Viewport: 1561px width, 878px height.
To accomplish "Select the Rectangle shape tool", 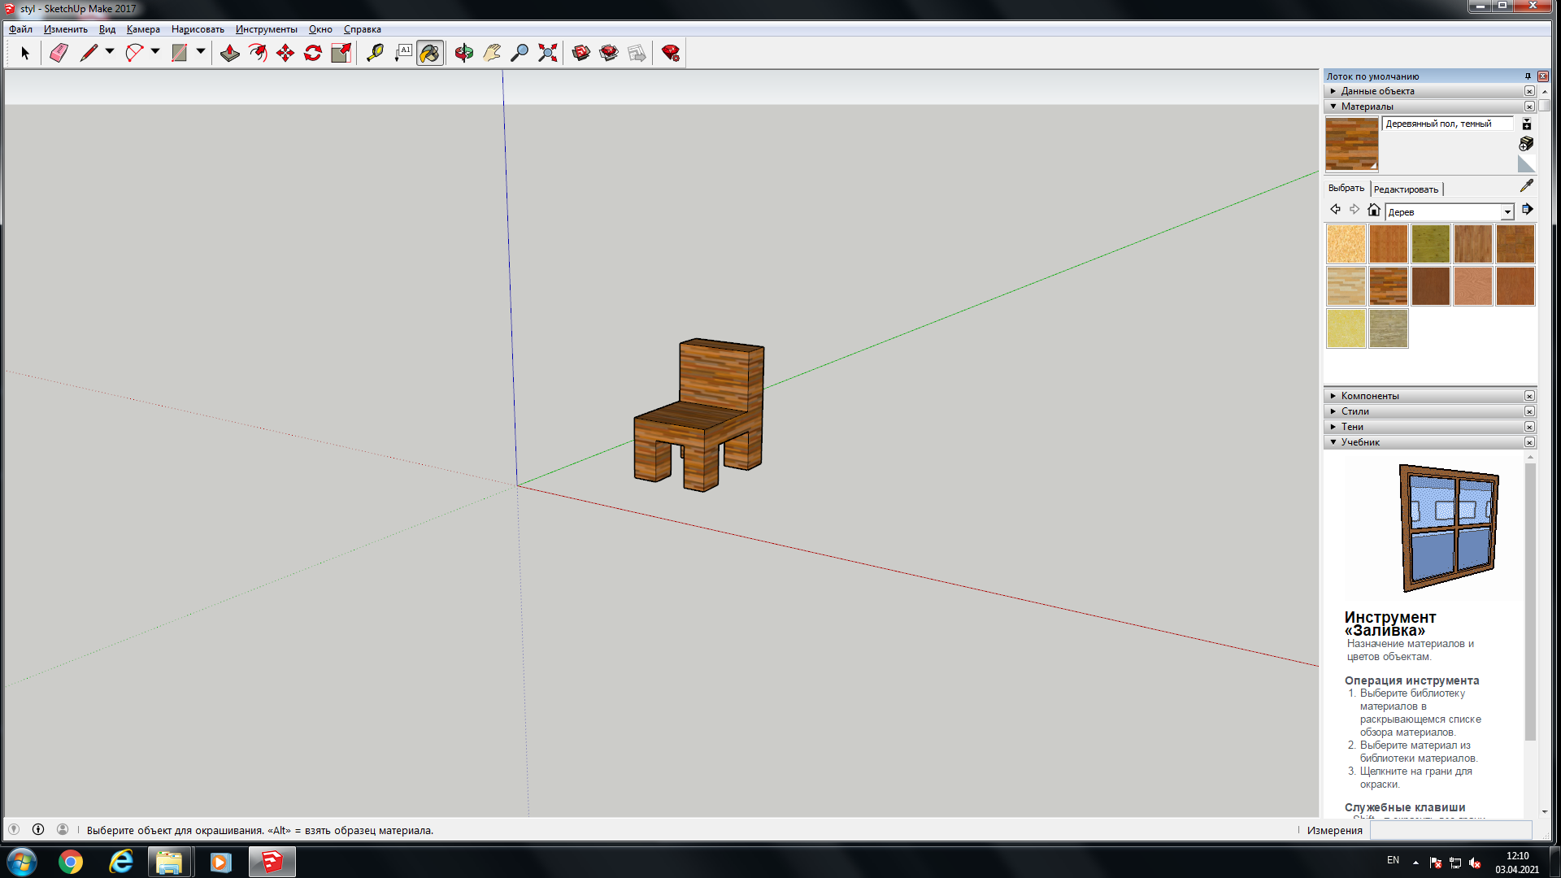I will 180,53.
